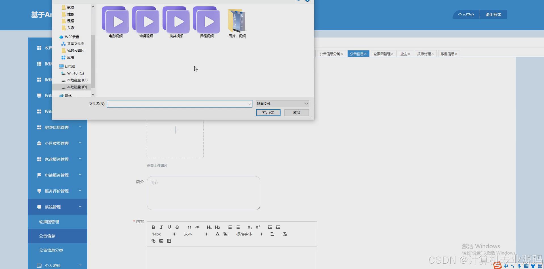Viewport: 544px width, 269px height.
Task: Apply Heading 2 style
Action: [x=217, y=227]
